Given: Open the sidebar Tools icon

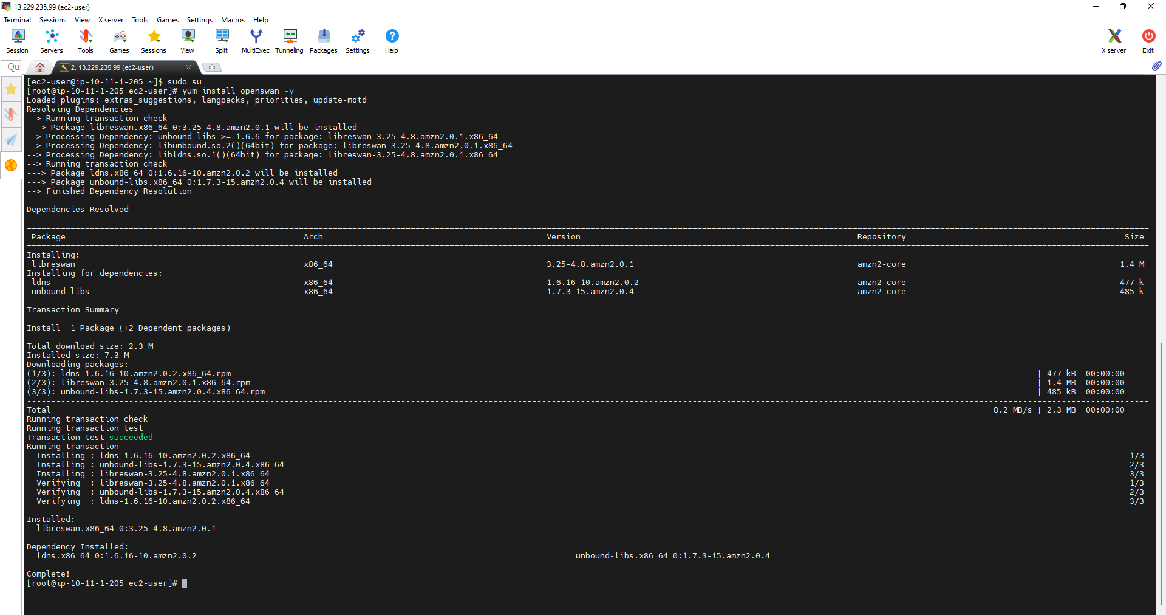Looking at the screenshot, I should click(11, 114).
